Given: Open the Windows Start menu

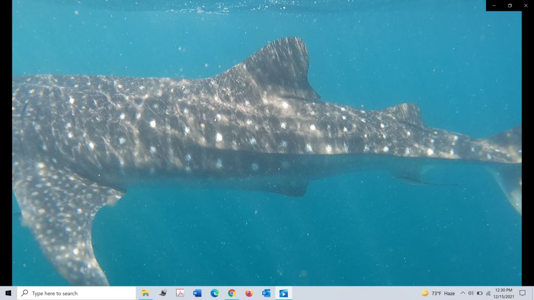Looking at the screenshot, I should [8, 293].
